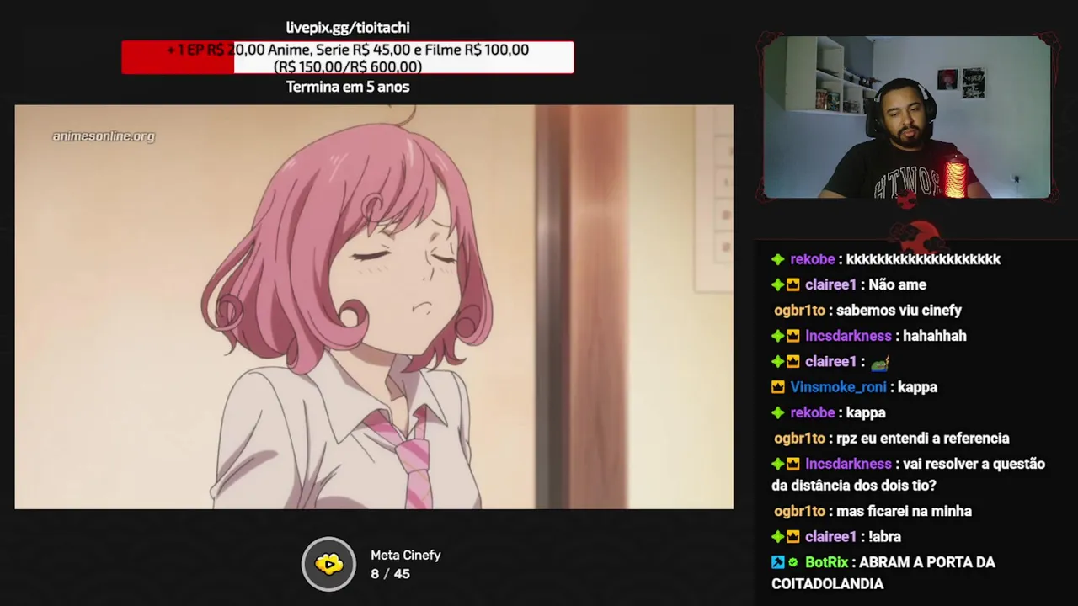Click green verified badge beside BotRix
1078x606 pixels.
pos(792,562)
